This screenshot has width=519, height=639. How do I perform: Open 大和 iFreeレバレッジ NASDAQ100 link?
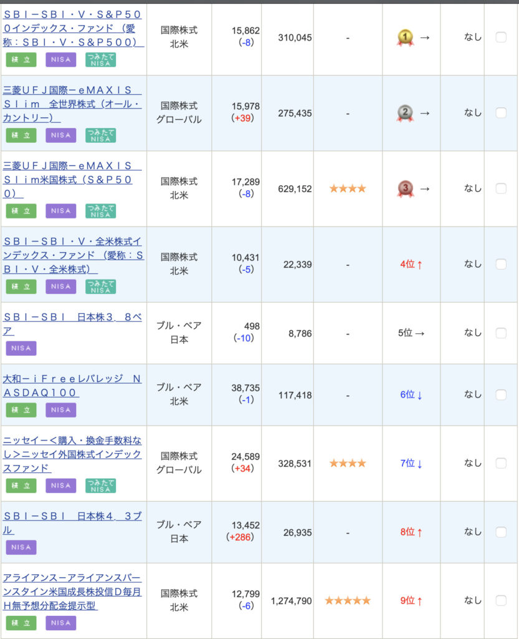click(x=72, y=386)
